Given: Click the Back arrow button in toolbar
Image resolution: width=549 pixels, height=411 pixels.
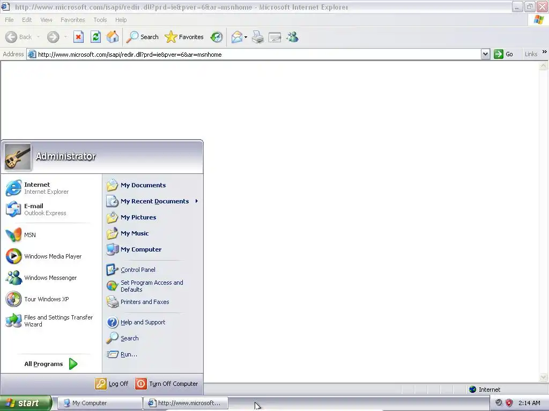Looking at the screenshot, I should [x=19, y=37].
